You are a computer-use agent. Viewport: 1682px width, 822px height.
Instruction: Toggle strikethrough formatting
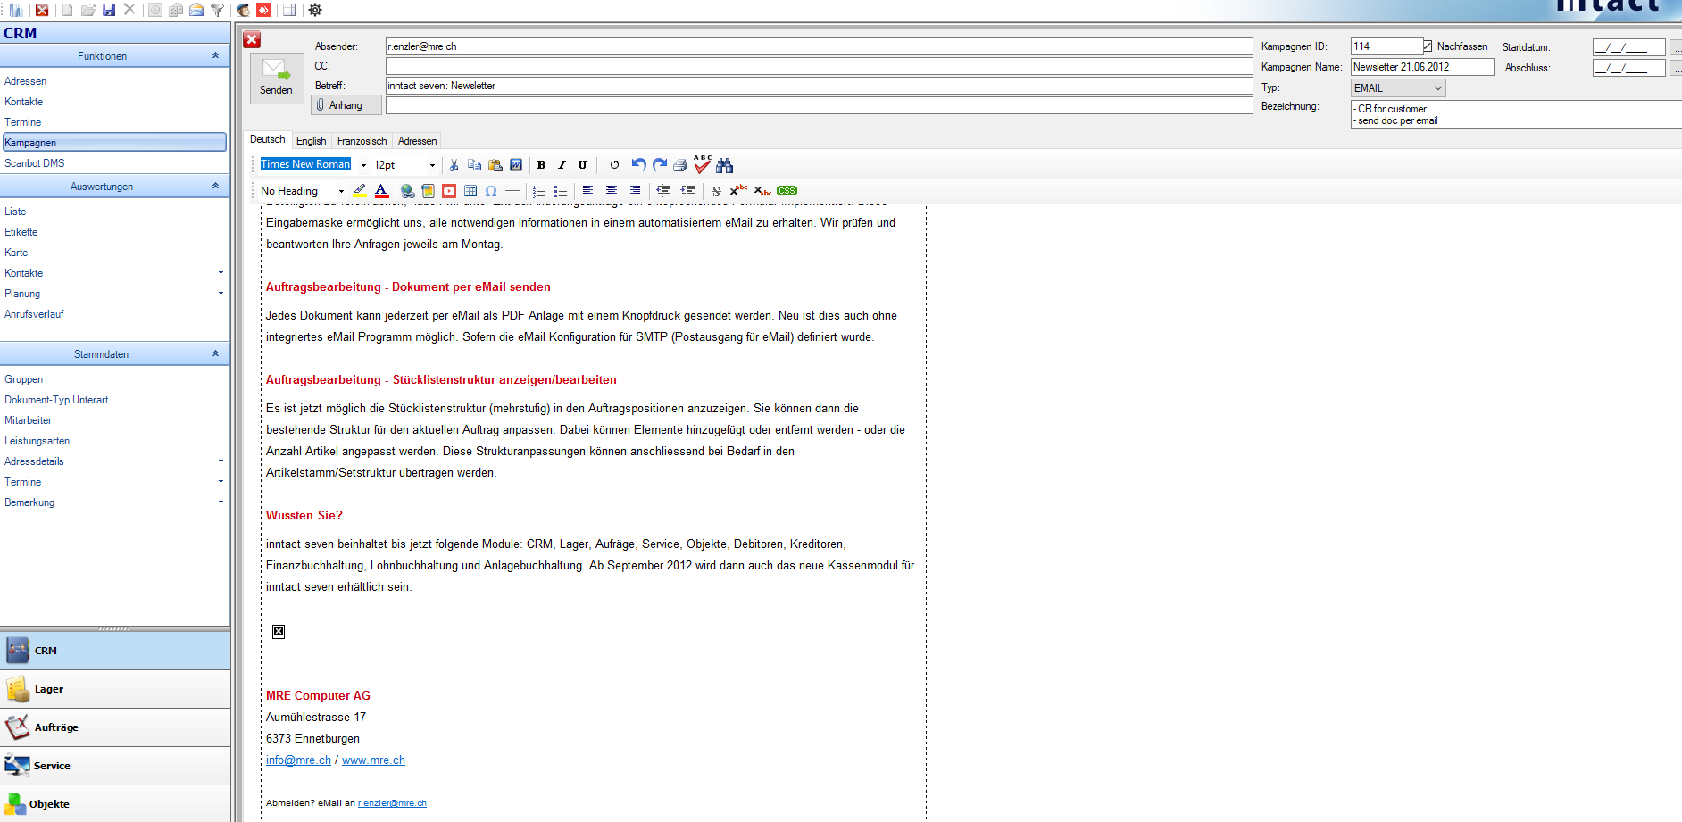click(x=716, y=191)
